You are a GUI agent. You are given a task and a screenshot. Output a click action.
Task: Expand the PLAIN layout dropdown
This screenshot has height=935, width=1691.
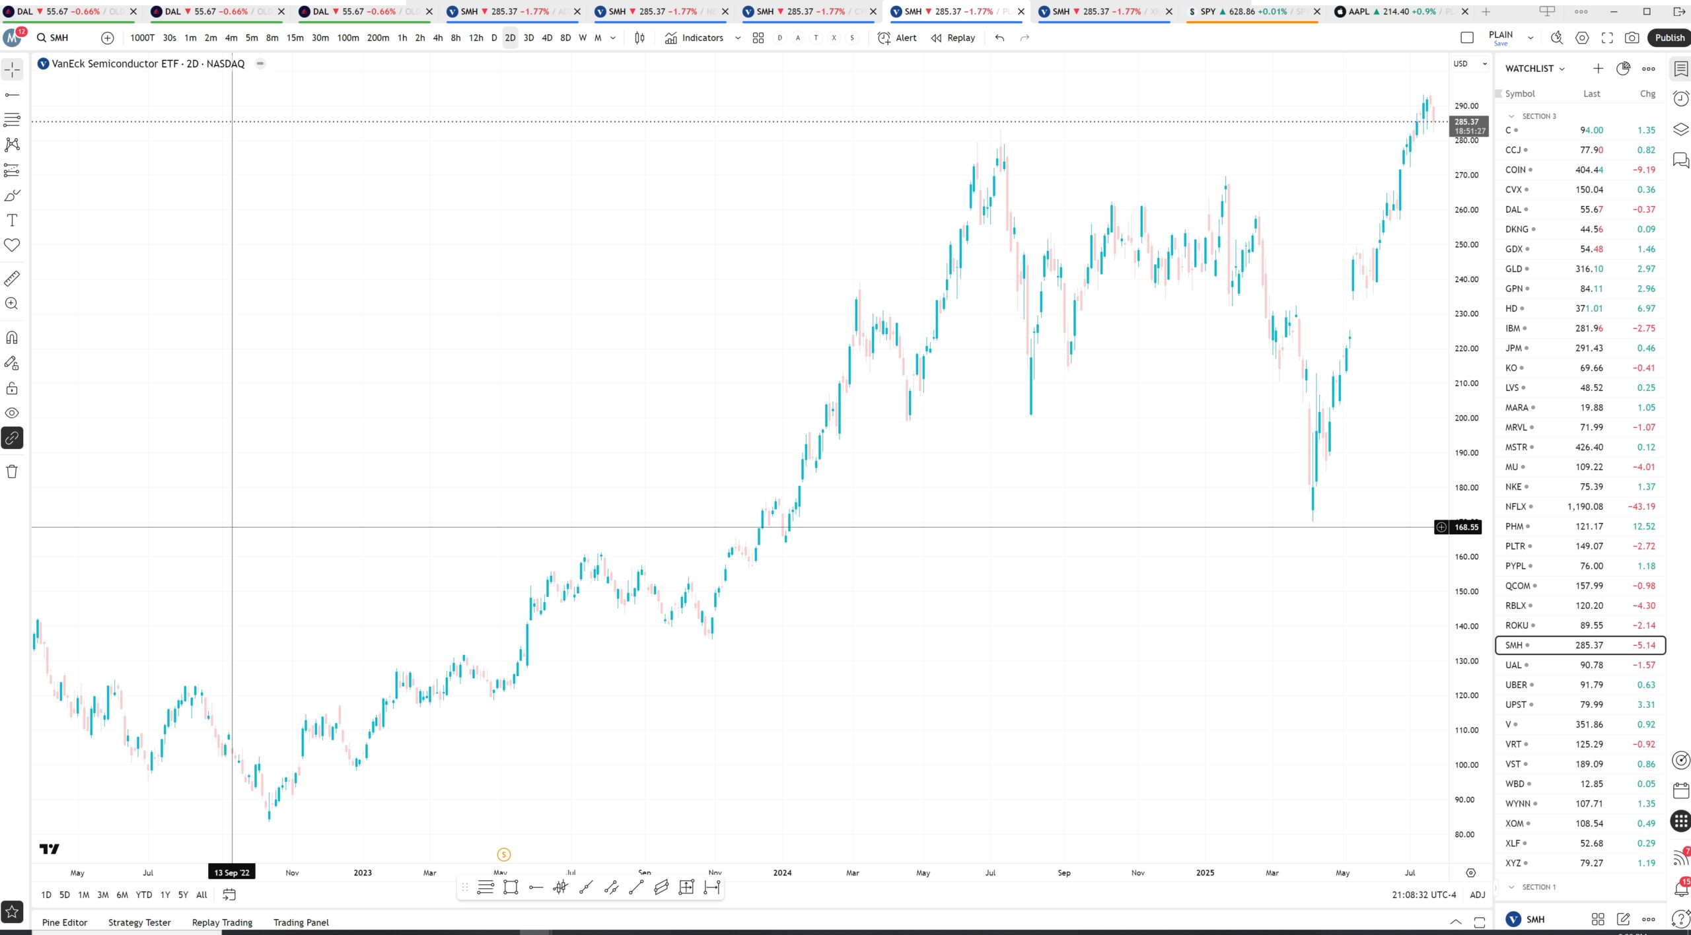pyautogui.click(x=1530, y=38)
